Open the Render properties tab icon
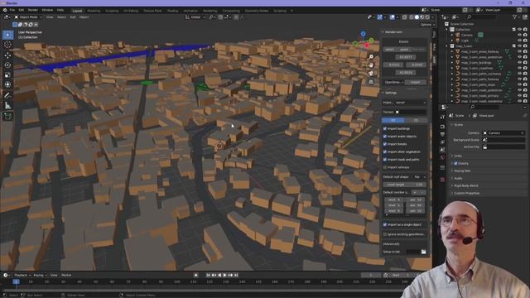 442,127
